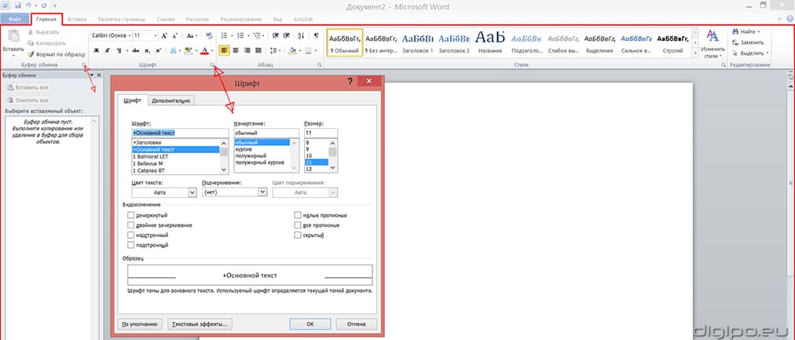The height and width of the screenshot is (340, 795).
Task: Switch to the Дополнительно tab in the dialog
Action: click(171, 100)
